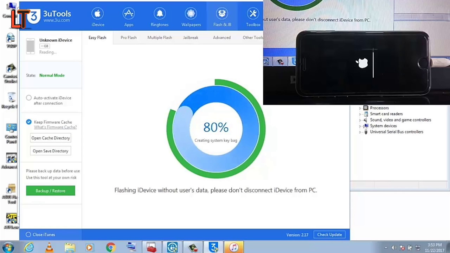450x253 pixels.
Task: Open the red toolbox taskbar app
Action: pos(152,247)
